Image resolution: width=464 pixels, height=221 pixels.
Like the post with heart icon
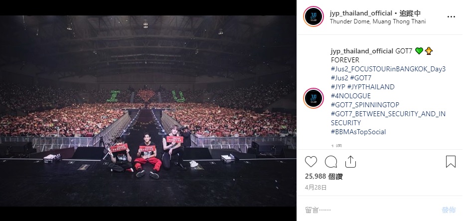pos(310,162)
